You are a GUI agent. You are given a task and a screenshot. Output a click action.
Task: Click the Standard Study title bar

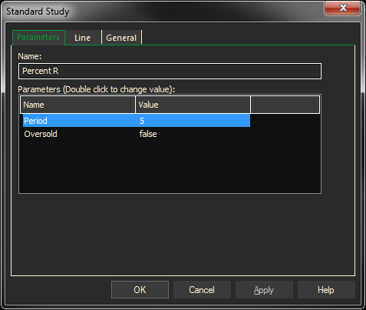pos(163,12)
